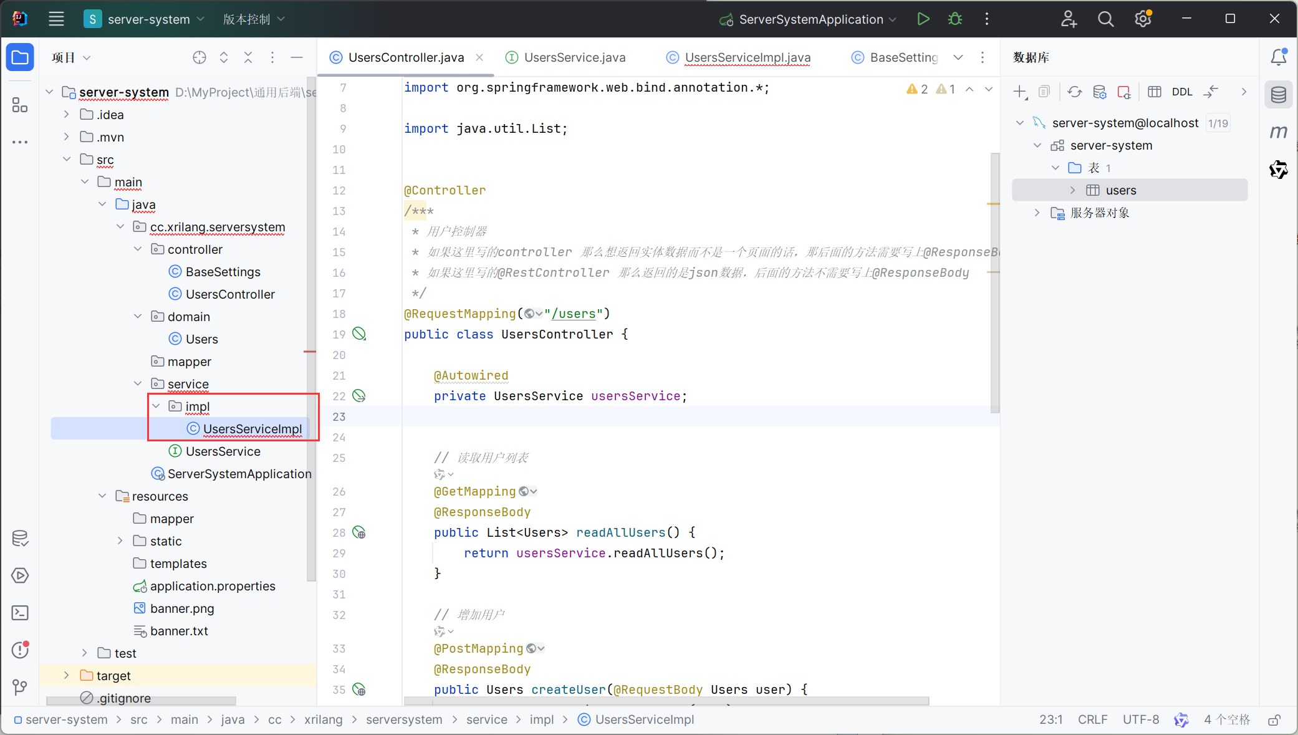Open the main hamburger menu

point(56,19)
